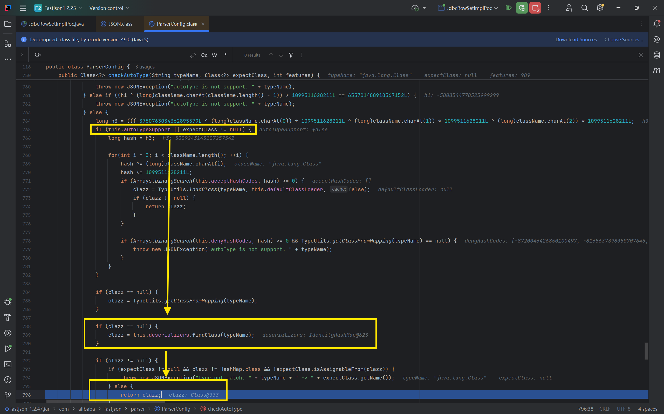The image size is (664, 414).
Task: Open Fastjson1.2.25 project dropdown
Action: (x=58, y=8)
